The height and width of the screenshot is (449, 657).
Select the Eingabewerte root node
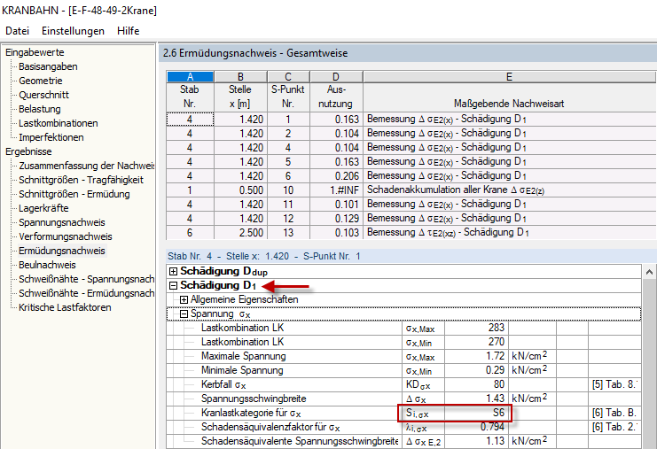(x=35, y=53)
